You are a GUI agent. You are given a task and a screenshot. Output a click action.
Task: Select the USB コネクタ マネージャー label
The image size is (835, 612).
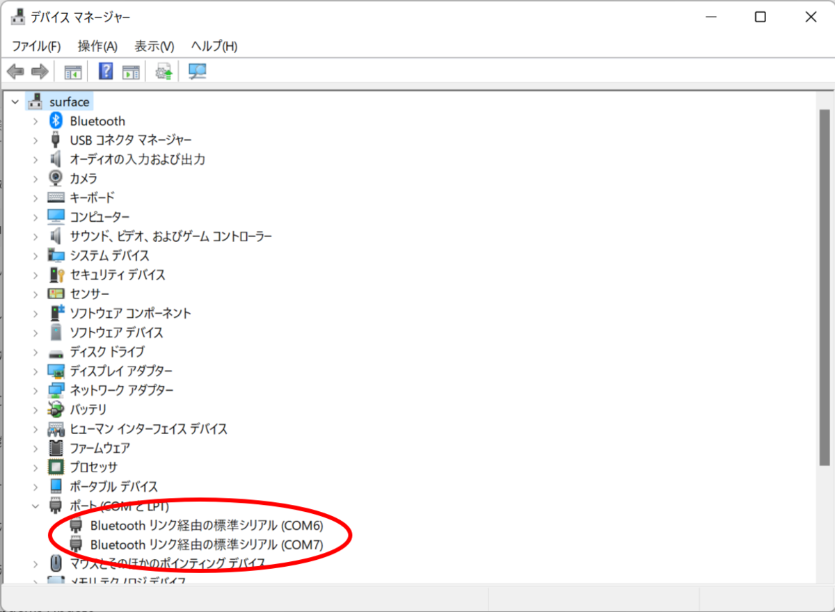(x=131, y=140)
